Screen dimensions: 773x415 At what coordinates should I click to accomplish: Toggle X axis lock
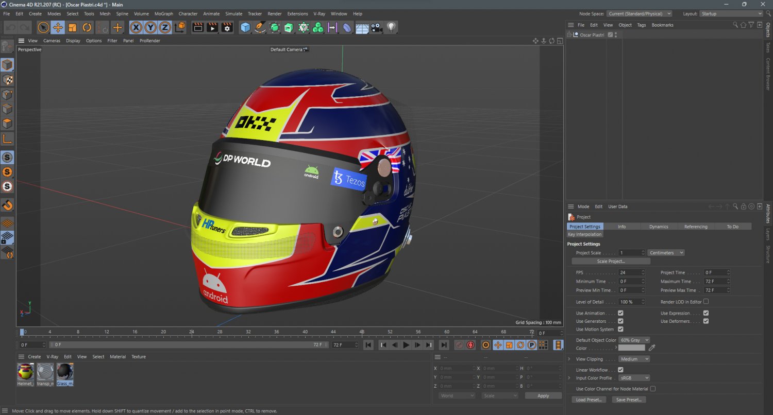[136, 27]
